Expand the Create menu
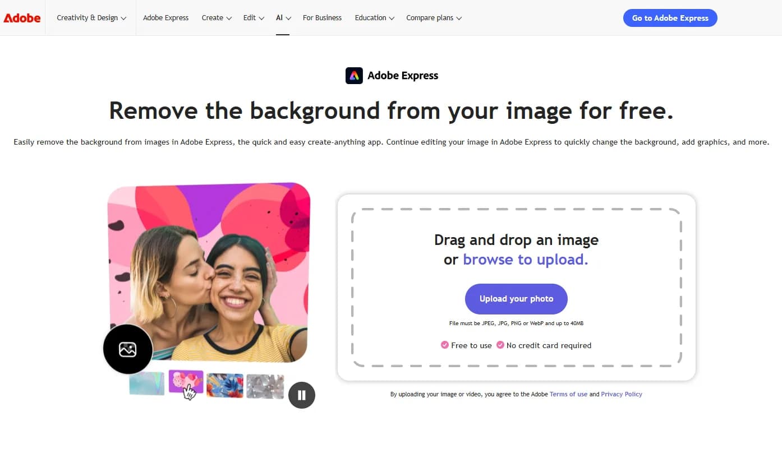 217,17
